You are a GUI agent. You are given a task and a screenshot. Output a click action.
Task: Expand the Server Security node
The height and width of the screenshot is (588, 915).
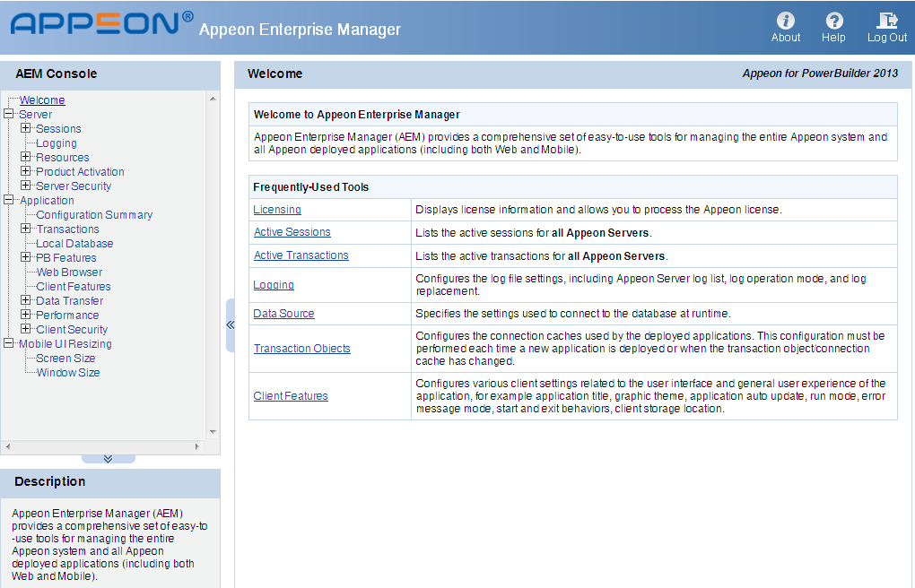pos(26,186)
